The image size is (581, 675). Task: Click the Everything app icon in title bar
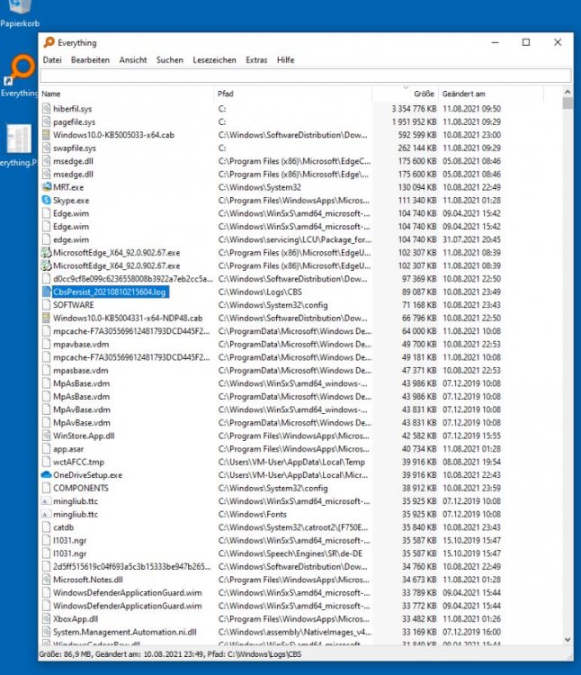point(49,42)
